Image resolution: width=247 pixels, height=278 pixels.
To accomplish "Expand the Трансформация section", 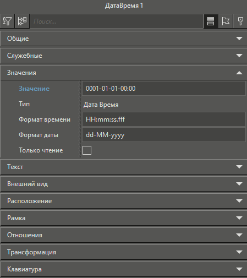I will [x=124, y=252].
